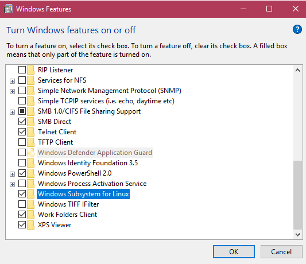
Task: Select the Work Folders Client label
Action: coord(67,215)
